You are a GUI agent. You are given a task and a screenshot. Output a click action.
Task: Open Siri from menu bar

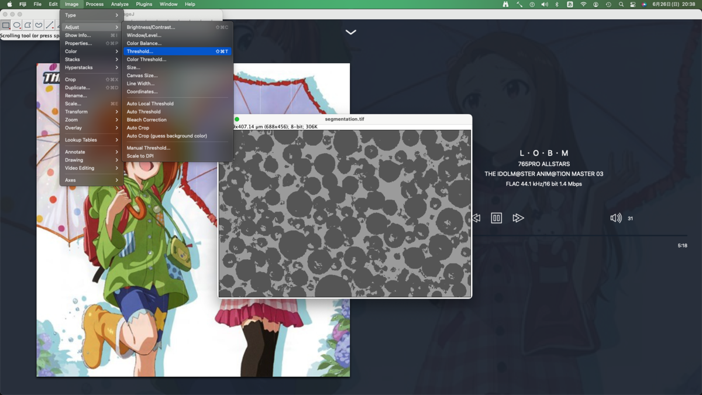pos(644,4)
